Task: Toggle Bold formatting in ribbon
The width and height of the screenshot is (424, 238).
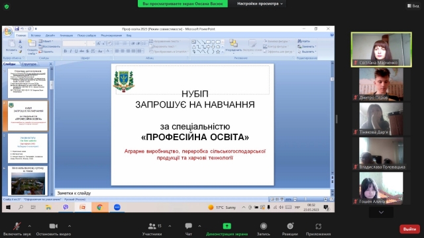Action: click(65, 51)
